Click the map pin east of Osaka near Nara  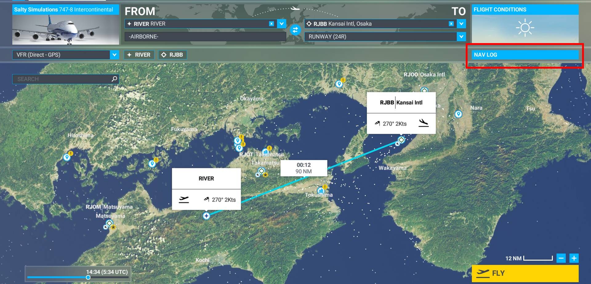[458, 114]
